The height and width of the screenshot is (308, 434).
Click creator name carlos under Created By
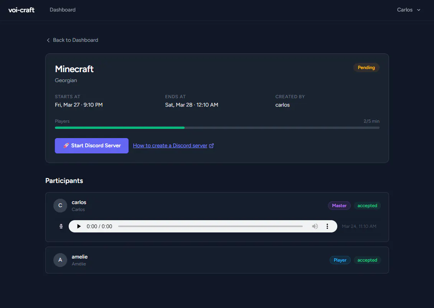coord(282,105)
